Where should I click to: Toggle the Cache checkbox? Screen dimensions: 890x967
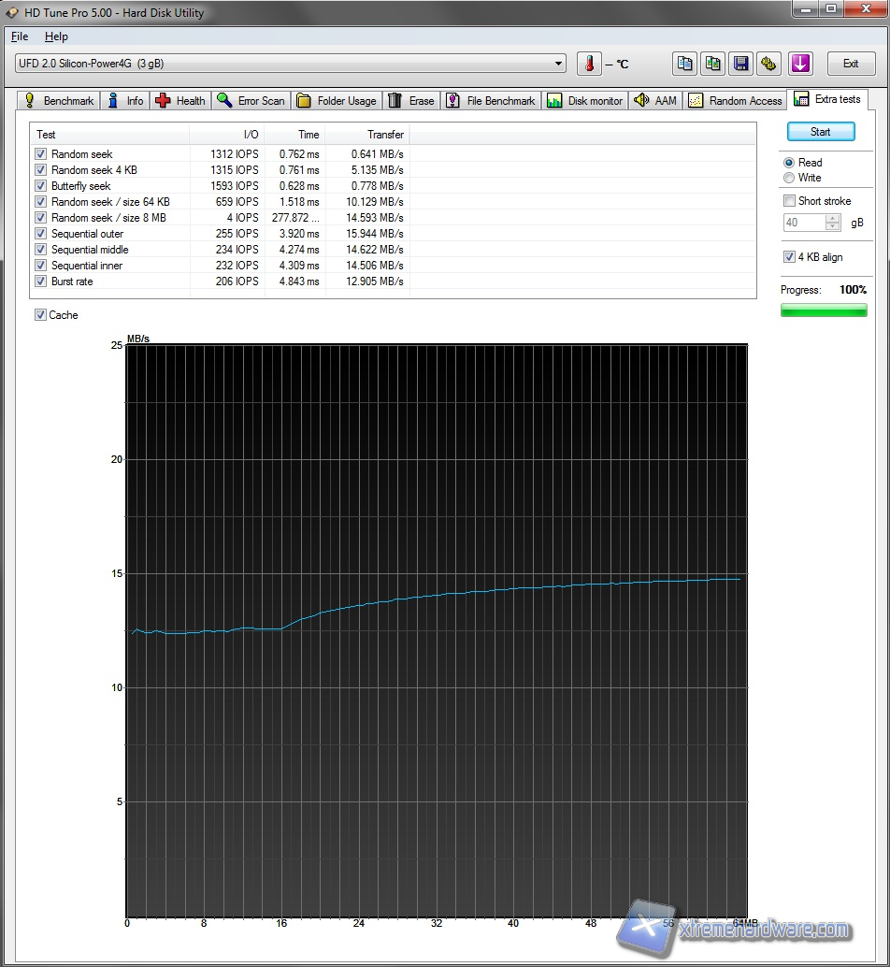pos(41,315)
